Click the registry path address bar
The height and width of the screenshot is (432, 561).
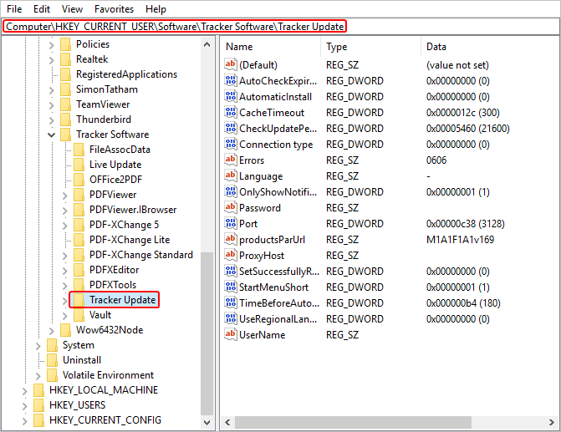click(281, 27)
